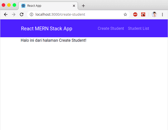Click the React favicon on the tab

[23, 6]
